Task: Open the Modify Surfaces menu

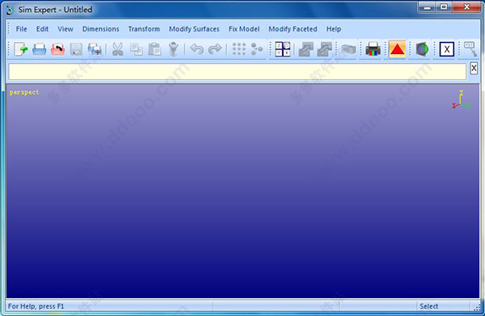Action: pos(194,29)
